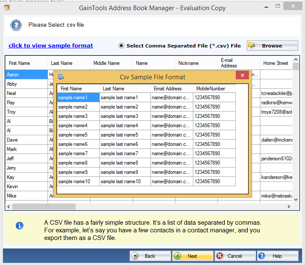Screen dimensions: 305x265
Task: Click the janderson6102 email cell
Action: (276, 159)
